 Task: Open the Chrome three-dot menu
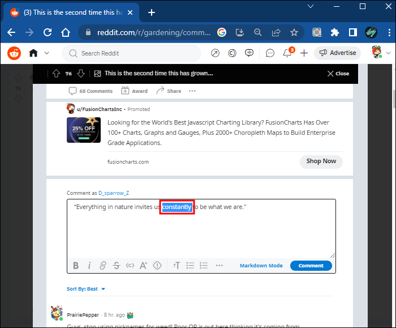[389, 32]
